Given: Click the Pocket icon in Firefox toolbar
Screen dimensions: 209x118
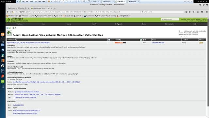Looking at the screenshot, I should [x=202, y=12].
